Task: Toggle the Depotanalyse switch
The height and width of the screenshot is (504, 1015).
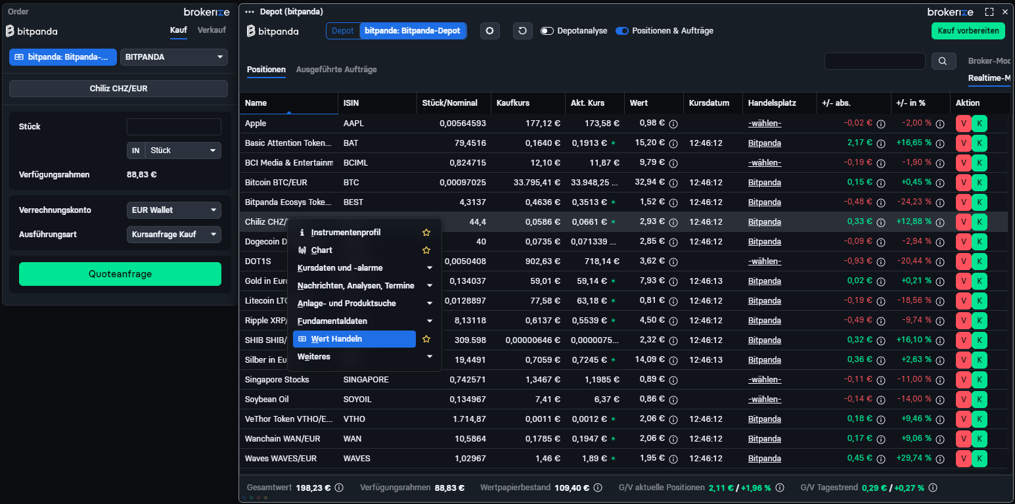Action: pos(547,31)
